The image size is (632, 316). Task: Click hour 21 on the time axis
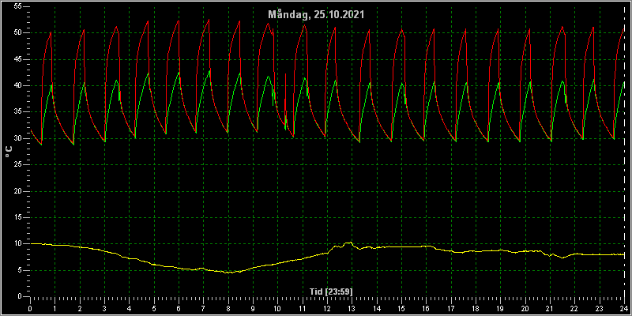550,309
